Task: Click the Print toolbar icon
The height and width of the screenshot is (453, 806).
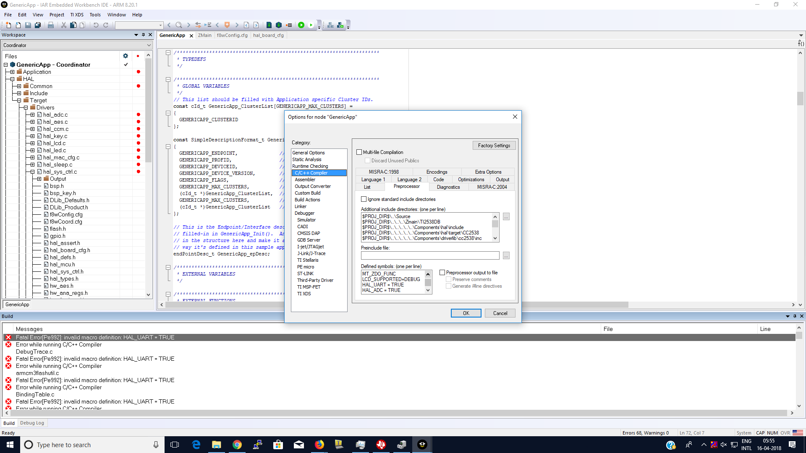Action: click(x=51, y=25)
